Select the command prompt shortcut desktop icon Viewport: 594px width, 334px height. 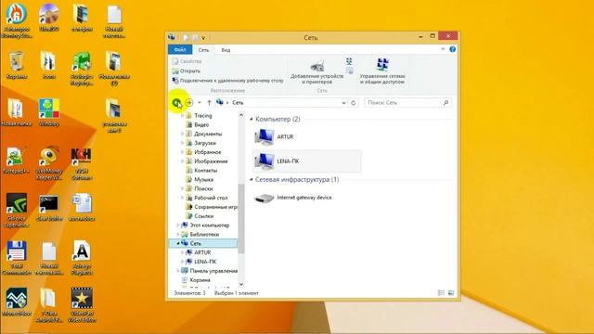pos(49,208)
